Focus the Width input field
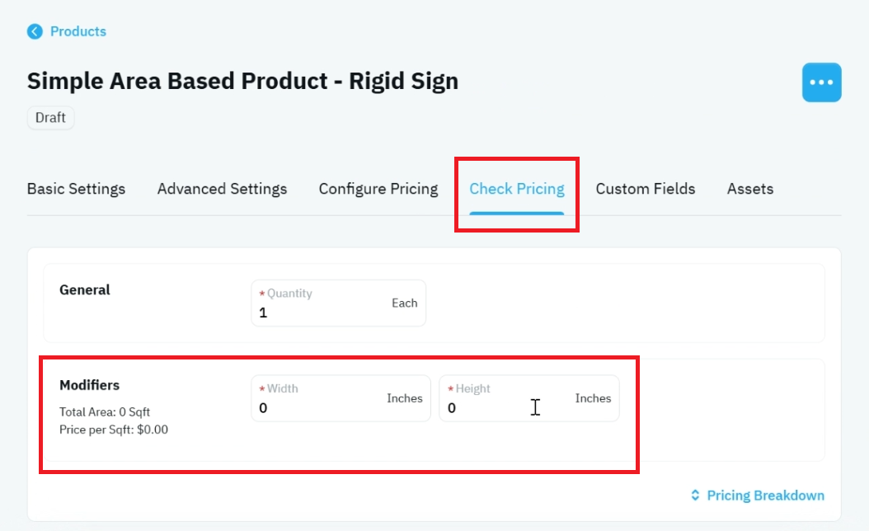 pyautogui.click(x=341, y=398)
